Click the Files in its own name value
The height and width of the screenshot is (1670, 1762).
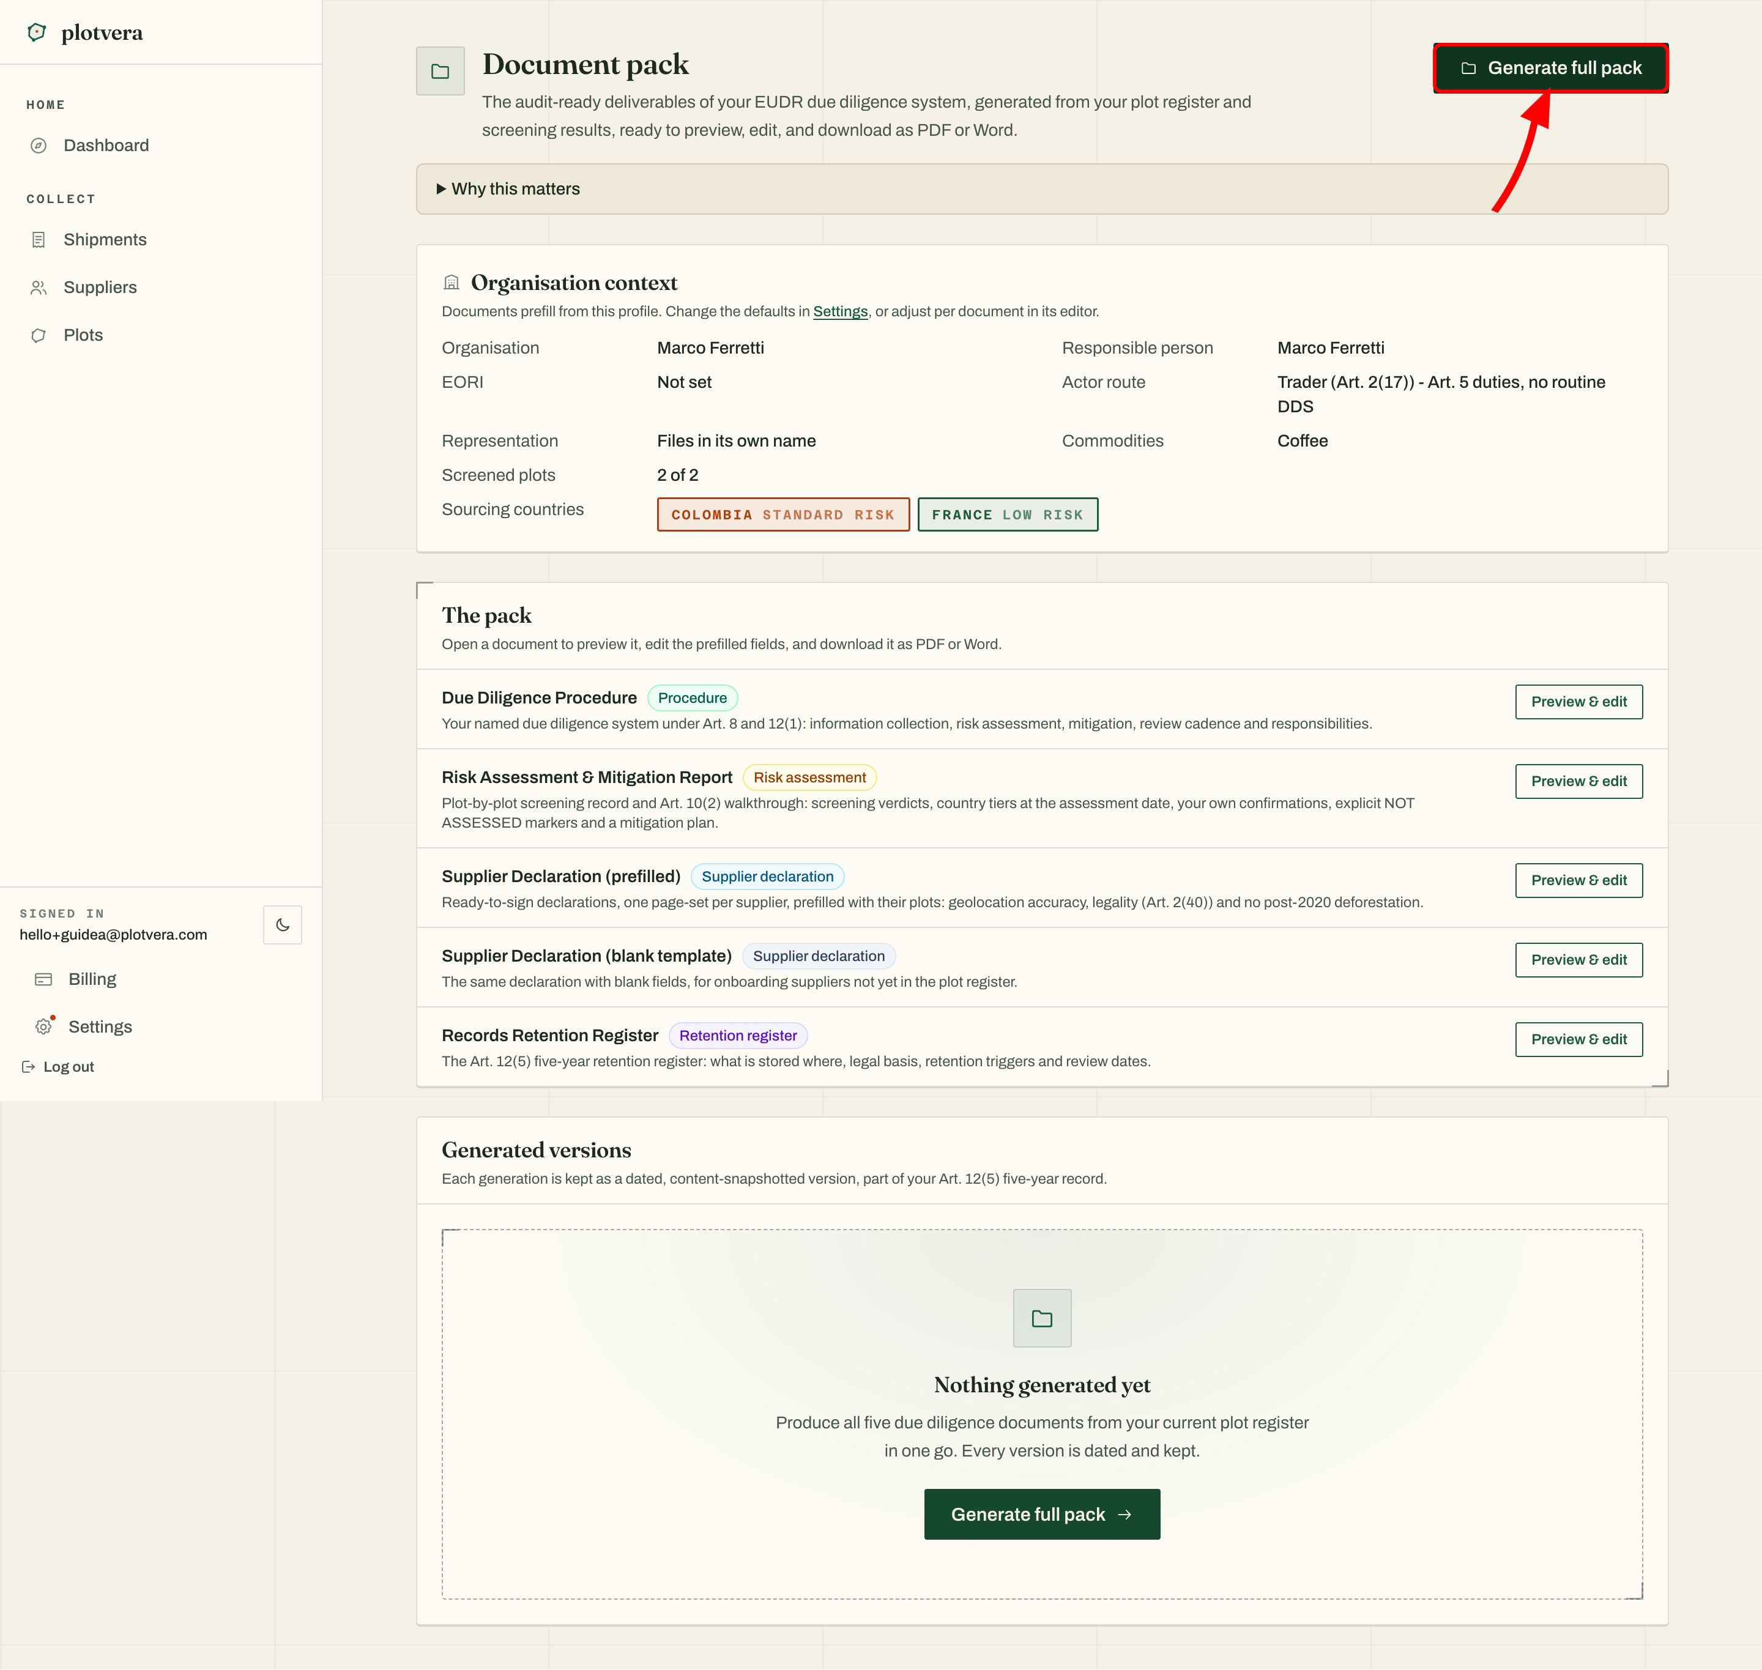737,440
